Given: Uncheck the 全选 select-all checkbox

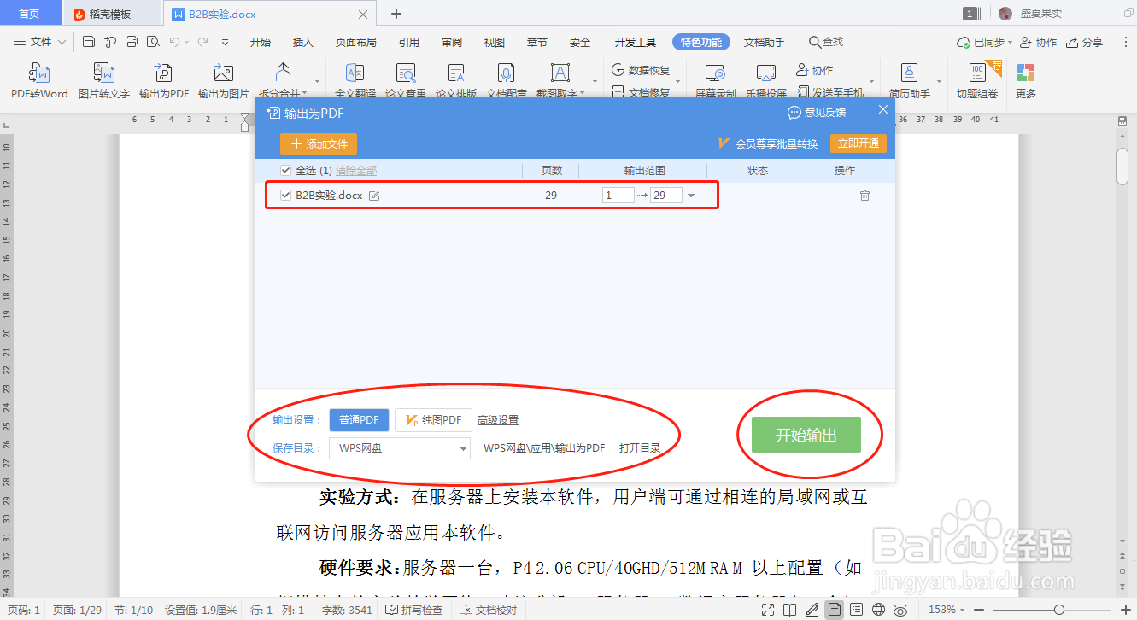Looking at the screenshot, I should click(x=285, y=170).
